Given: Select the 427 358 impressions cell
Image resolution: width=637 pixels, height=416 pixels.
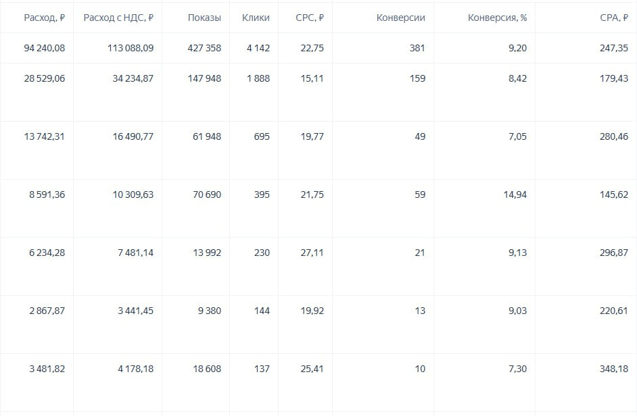Looking at the screenshot, I should (203, 48).
